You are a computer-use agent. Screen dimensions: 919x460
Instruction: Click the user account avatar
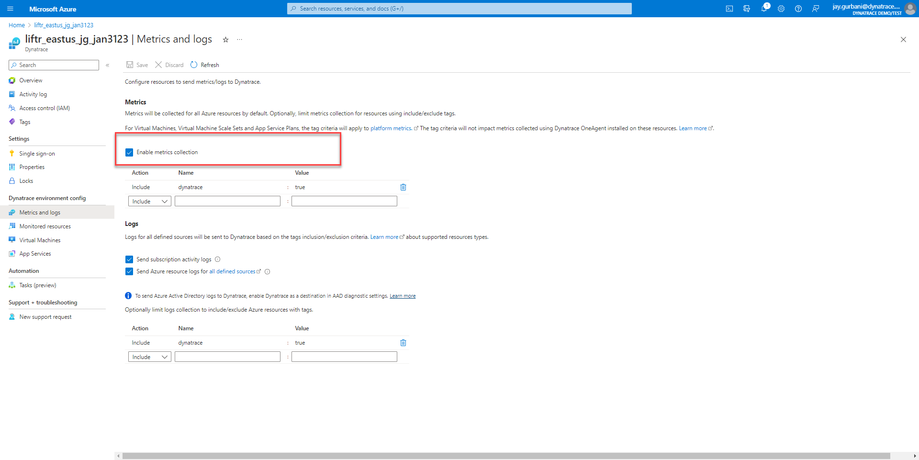pos(910,9)
